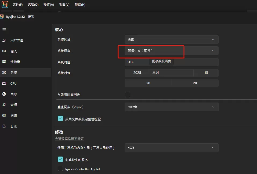Select the year 2025 clock field
This screenshot has width=257, height=174.
137,73
